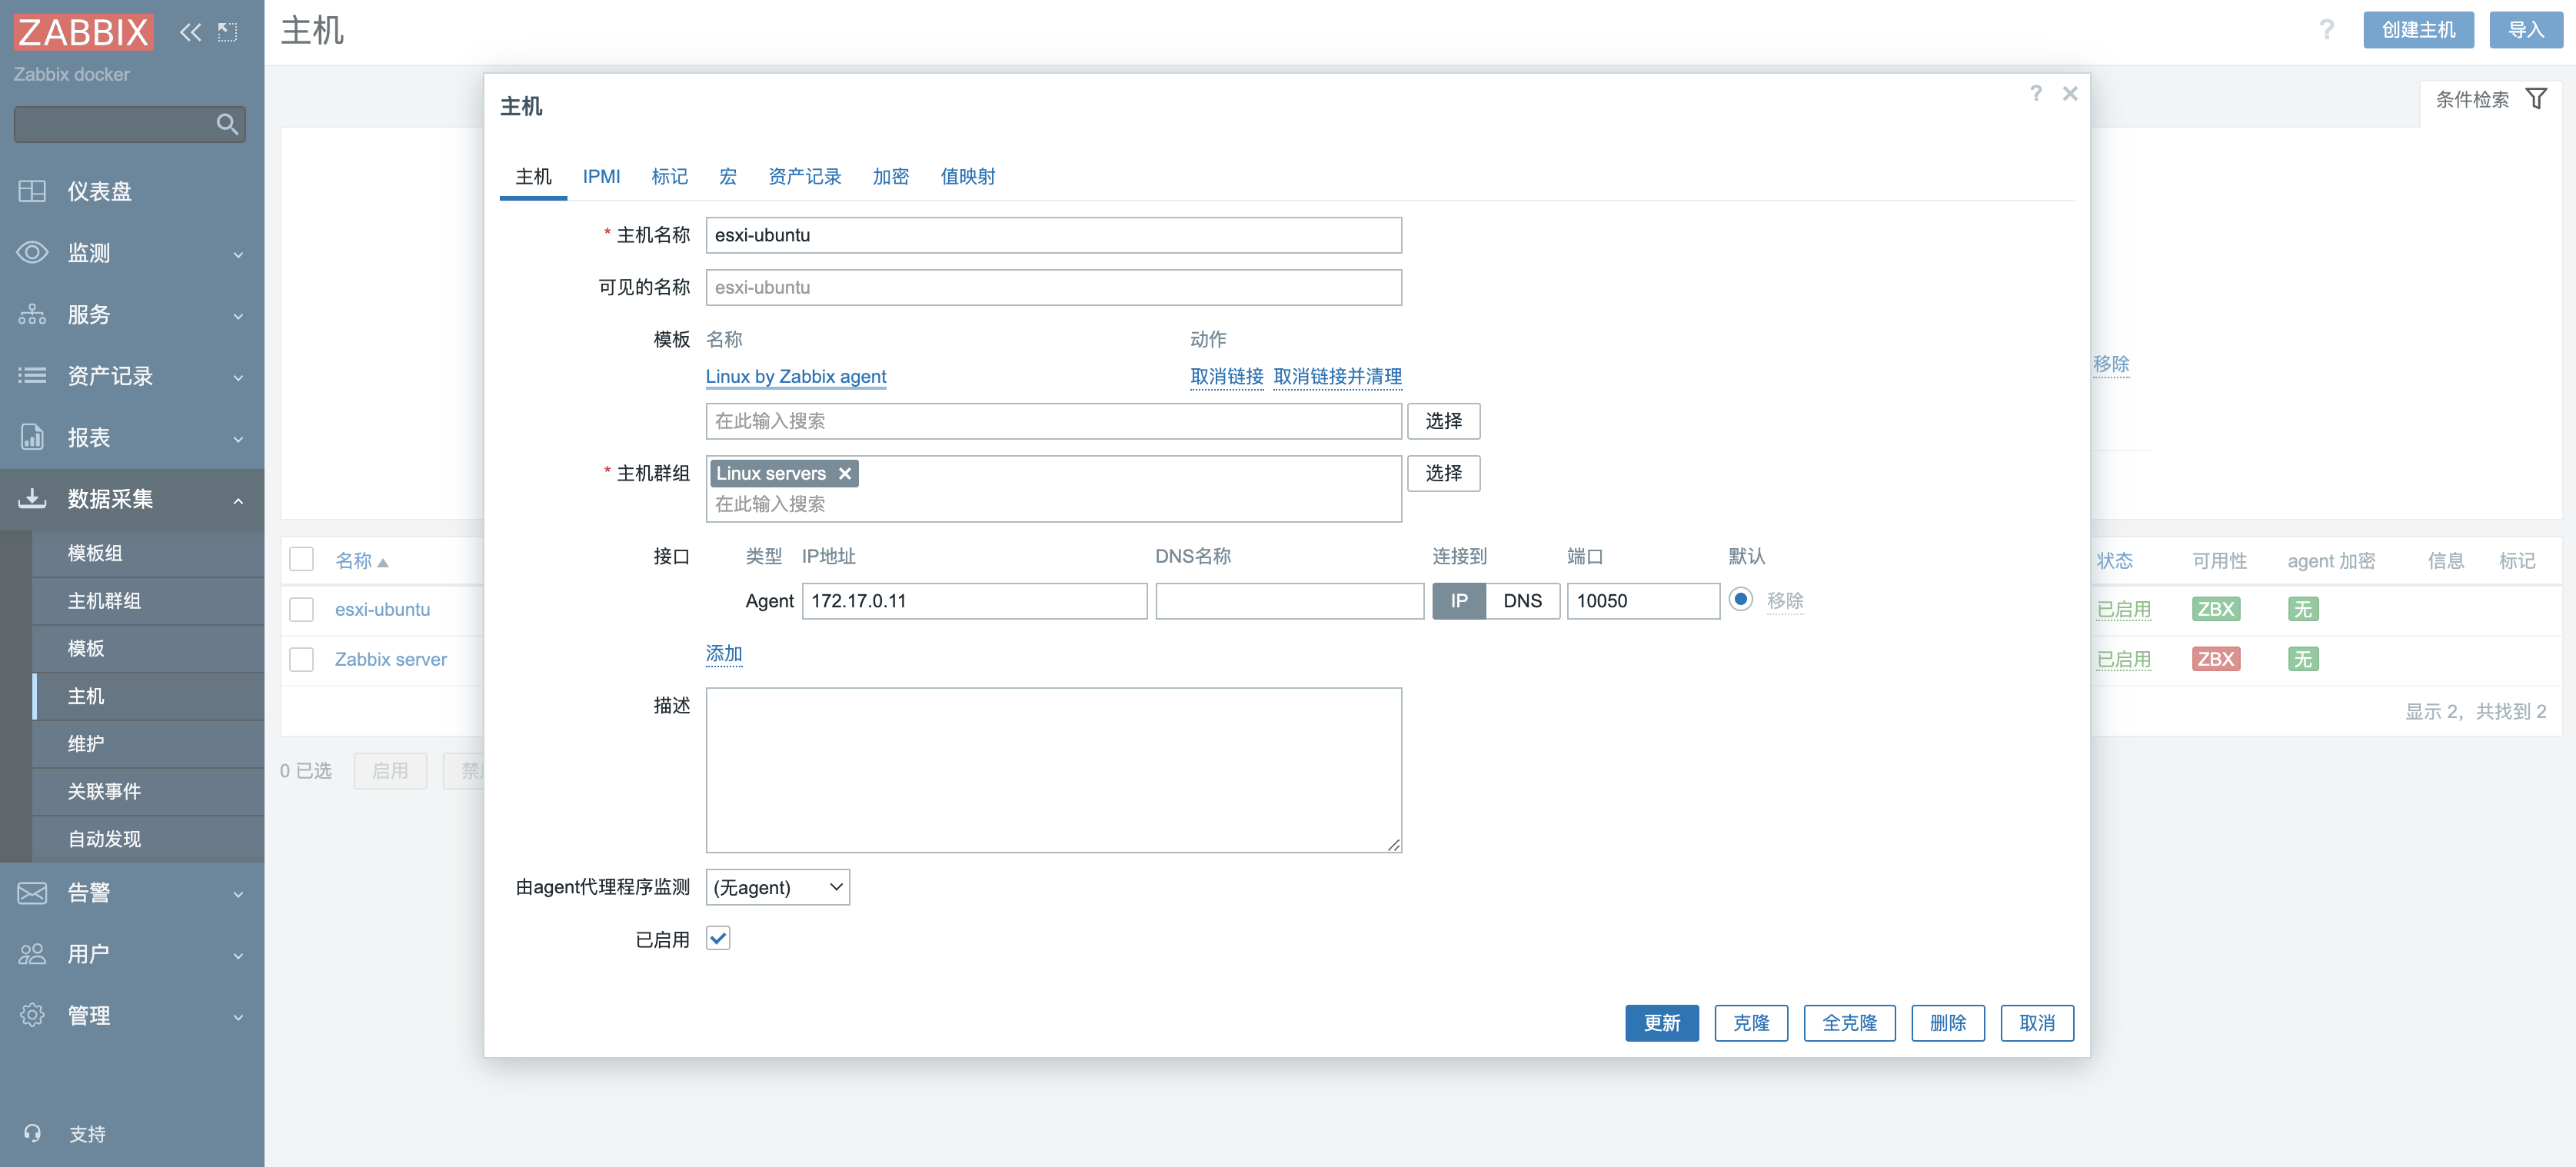The height and width of the screenshot is (1167, 2576).
Task: Click the sidebar search magnifier icon
Action: [227, 124]
